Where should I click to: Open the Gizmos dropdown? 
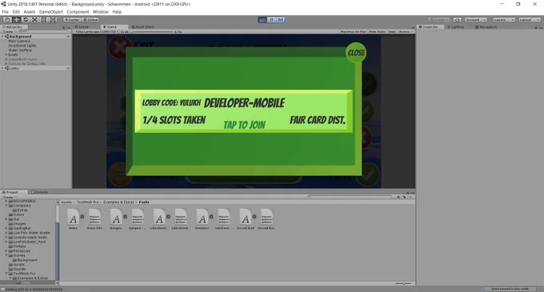[x=405, y=31]
